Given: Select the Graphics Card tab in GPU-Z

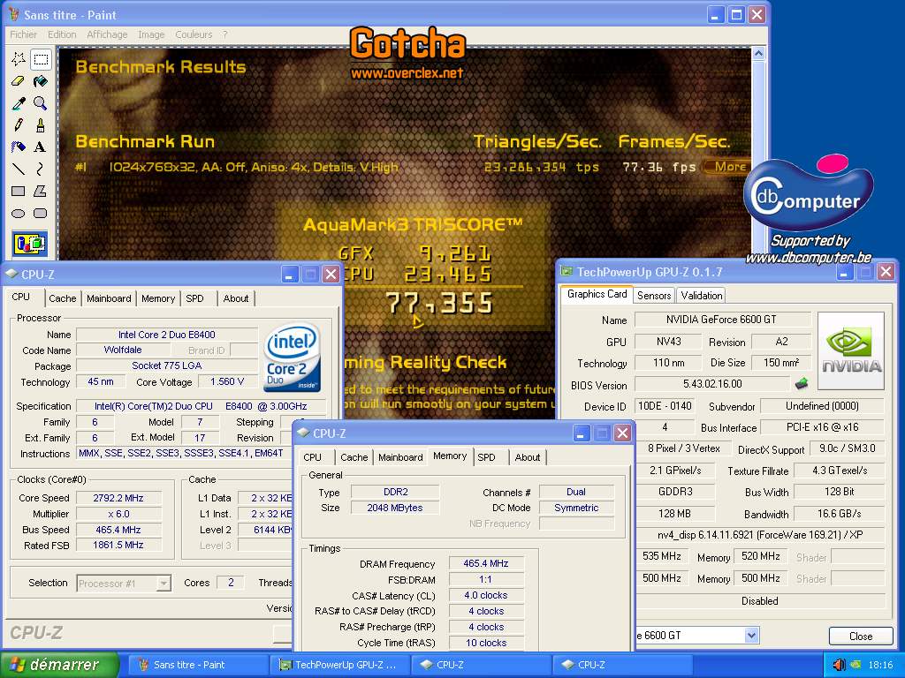Looking at the screenshot, I should tap(597, 294).
